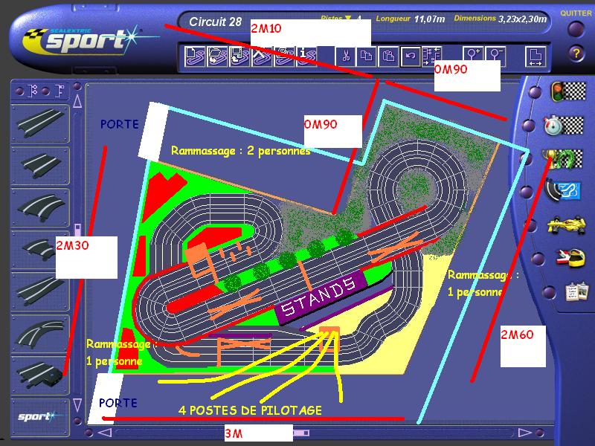Select the traffic light race mode icon
This screenshot has width=595, height=446.
click(567, 91)
